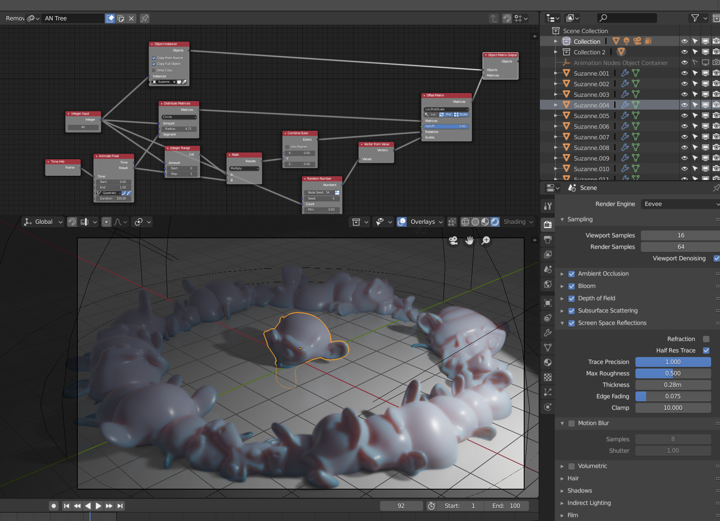Click the fake user shield beside AN Tree
Screen dimensions: 720x521
[x=110, y=18]
